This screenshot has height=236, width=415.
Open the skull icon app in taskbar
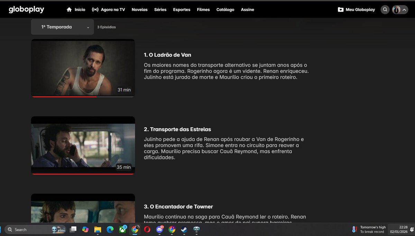coord(196,229)
